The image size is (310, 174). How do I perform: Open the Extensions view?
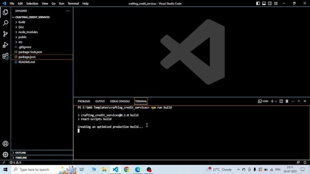coord(5,56)
